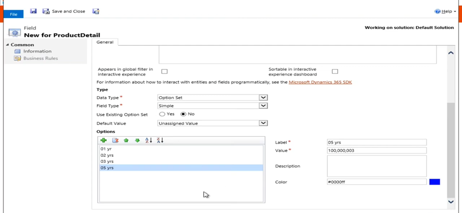Save the field using the floppy disk icon
Viewport: 462px width, 213px height.
33,11
